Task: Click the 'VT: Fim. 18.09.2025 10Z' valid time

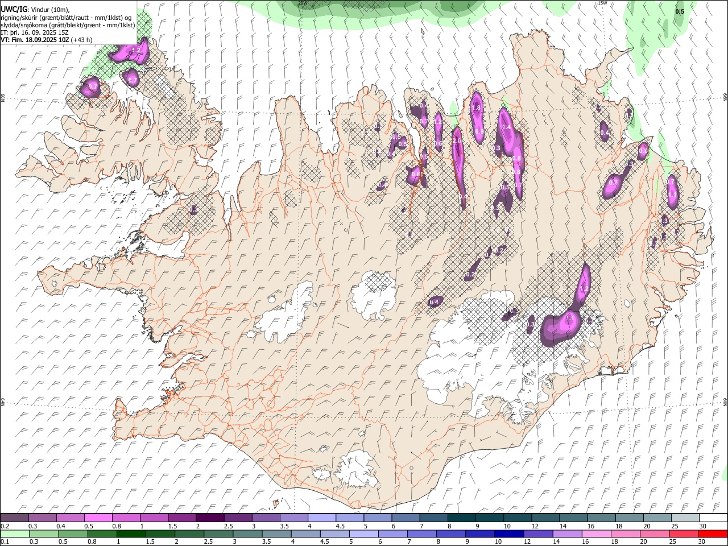Action: [35, 40]
